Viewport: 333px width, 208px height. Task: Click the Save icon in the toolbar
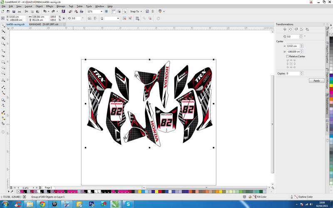tap(14, 12)
